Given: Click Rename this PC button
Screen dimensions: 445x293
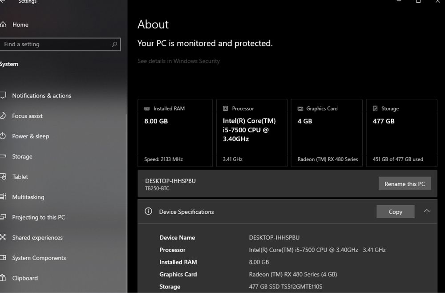Looking at the screenshot, I should coord(405,184).
